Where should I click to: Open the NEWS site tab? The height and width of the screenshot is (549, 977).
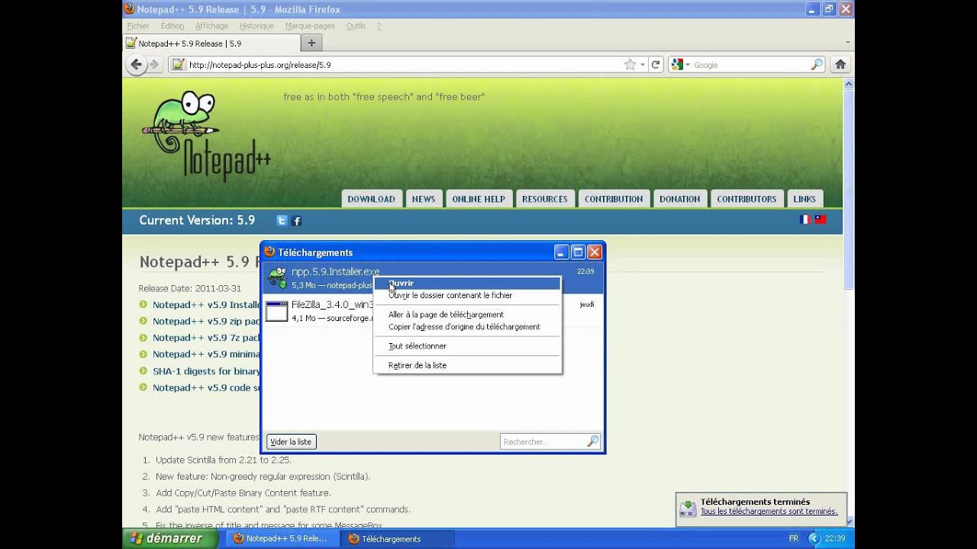[x=424, y=199]
